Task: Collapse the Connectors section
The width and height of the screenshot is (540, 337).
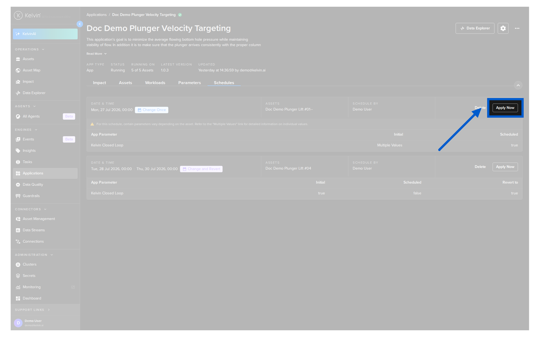Action: click(45, 209)
